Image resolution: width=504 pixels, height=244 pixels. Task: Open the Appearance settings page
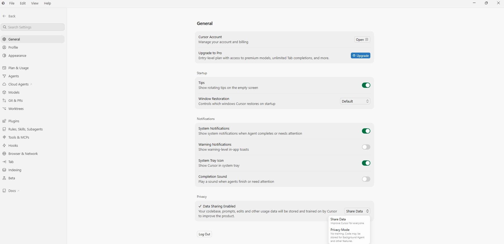(33, 55)
